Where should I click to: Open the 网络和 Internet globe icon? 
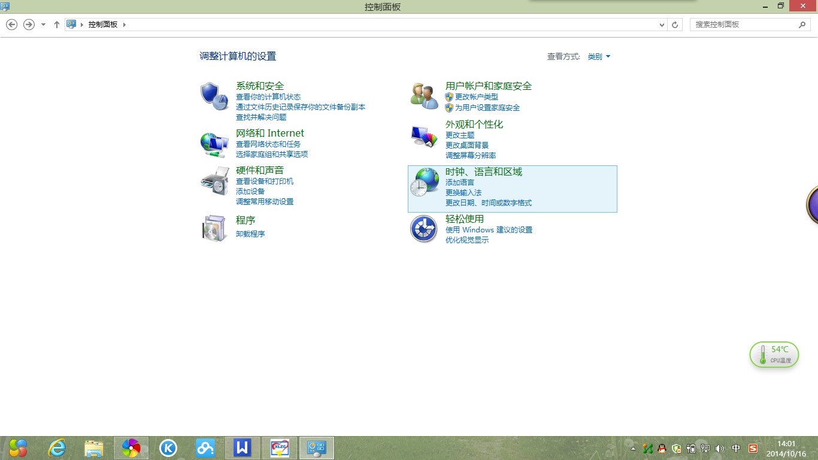point(214,144)
